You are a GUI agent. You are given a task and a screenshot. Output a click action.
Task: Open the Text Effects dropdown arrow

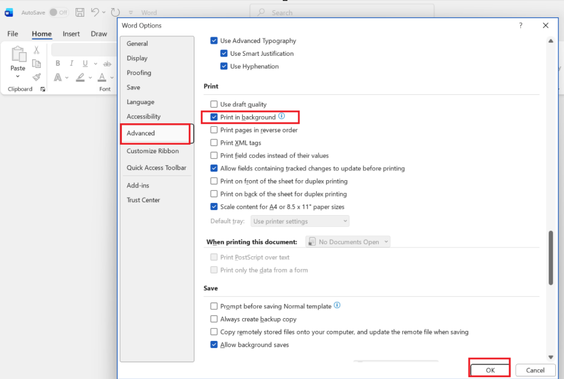coord(67,78)
